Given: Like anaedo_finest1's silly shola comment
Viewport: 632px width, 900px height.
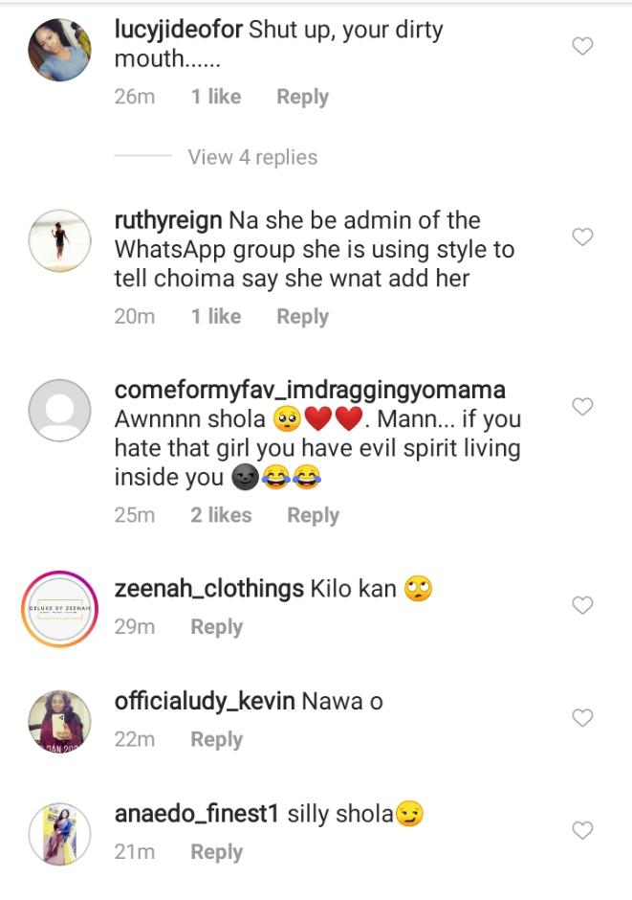Looking at the screenshot, I should pyautogui.click(x=582, y=830).
